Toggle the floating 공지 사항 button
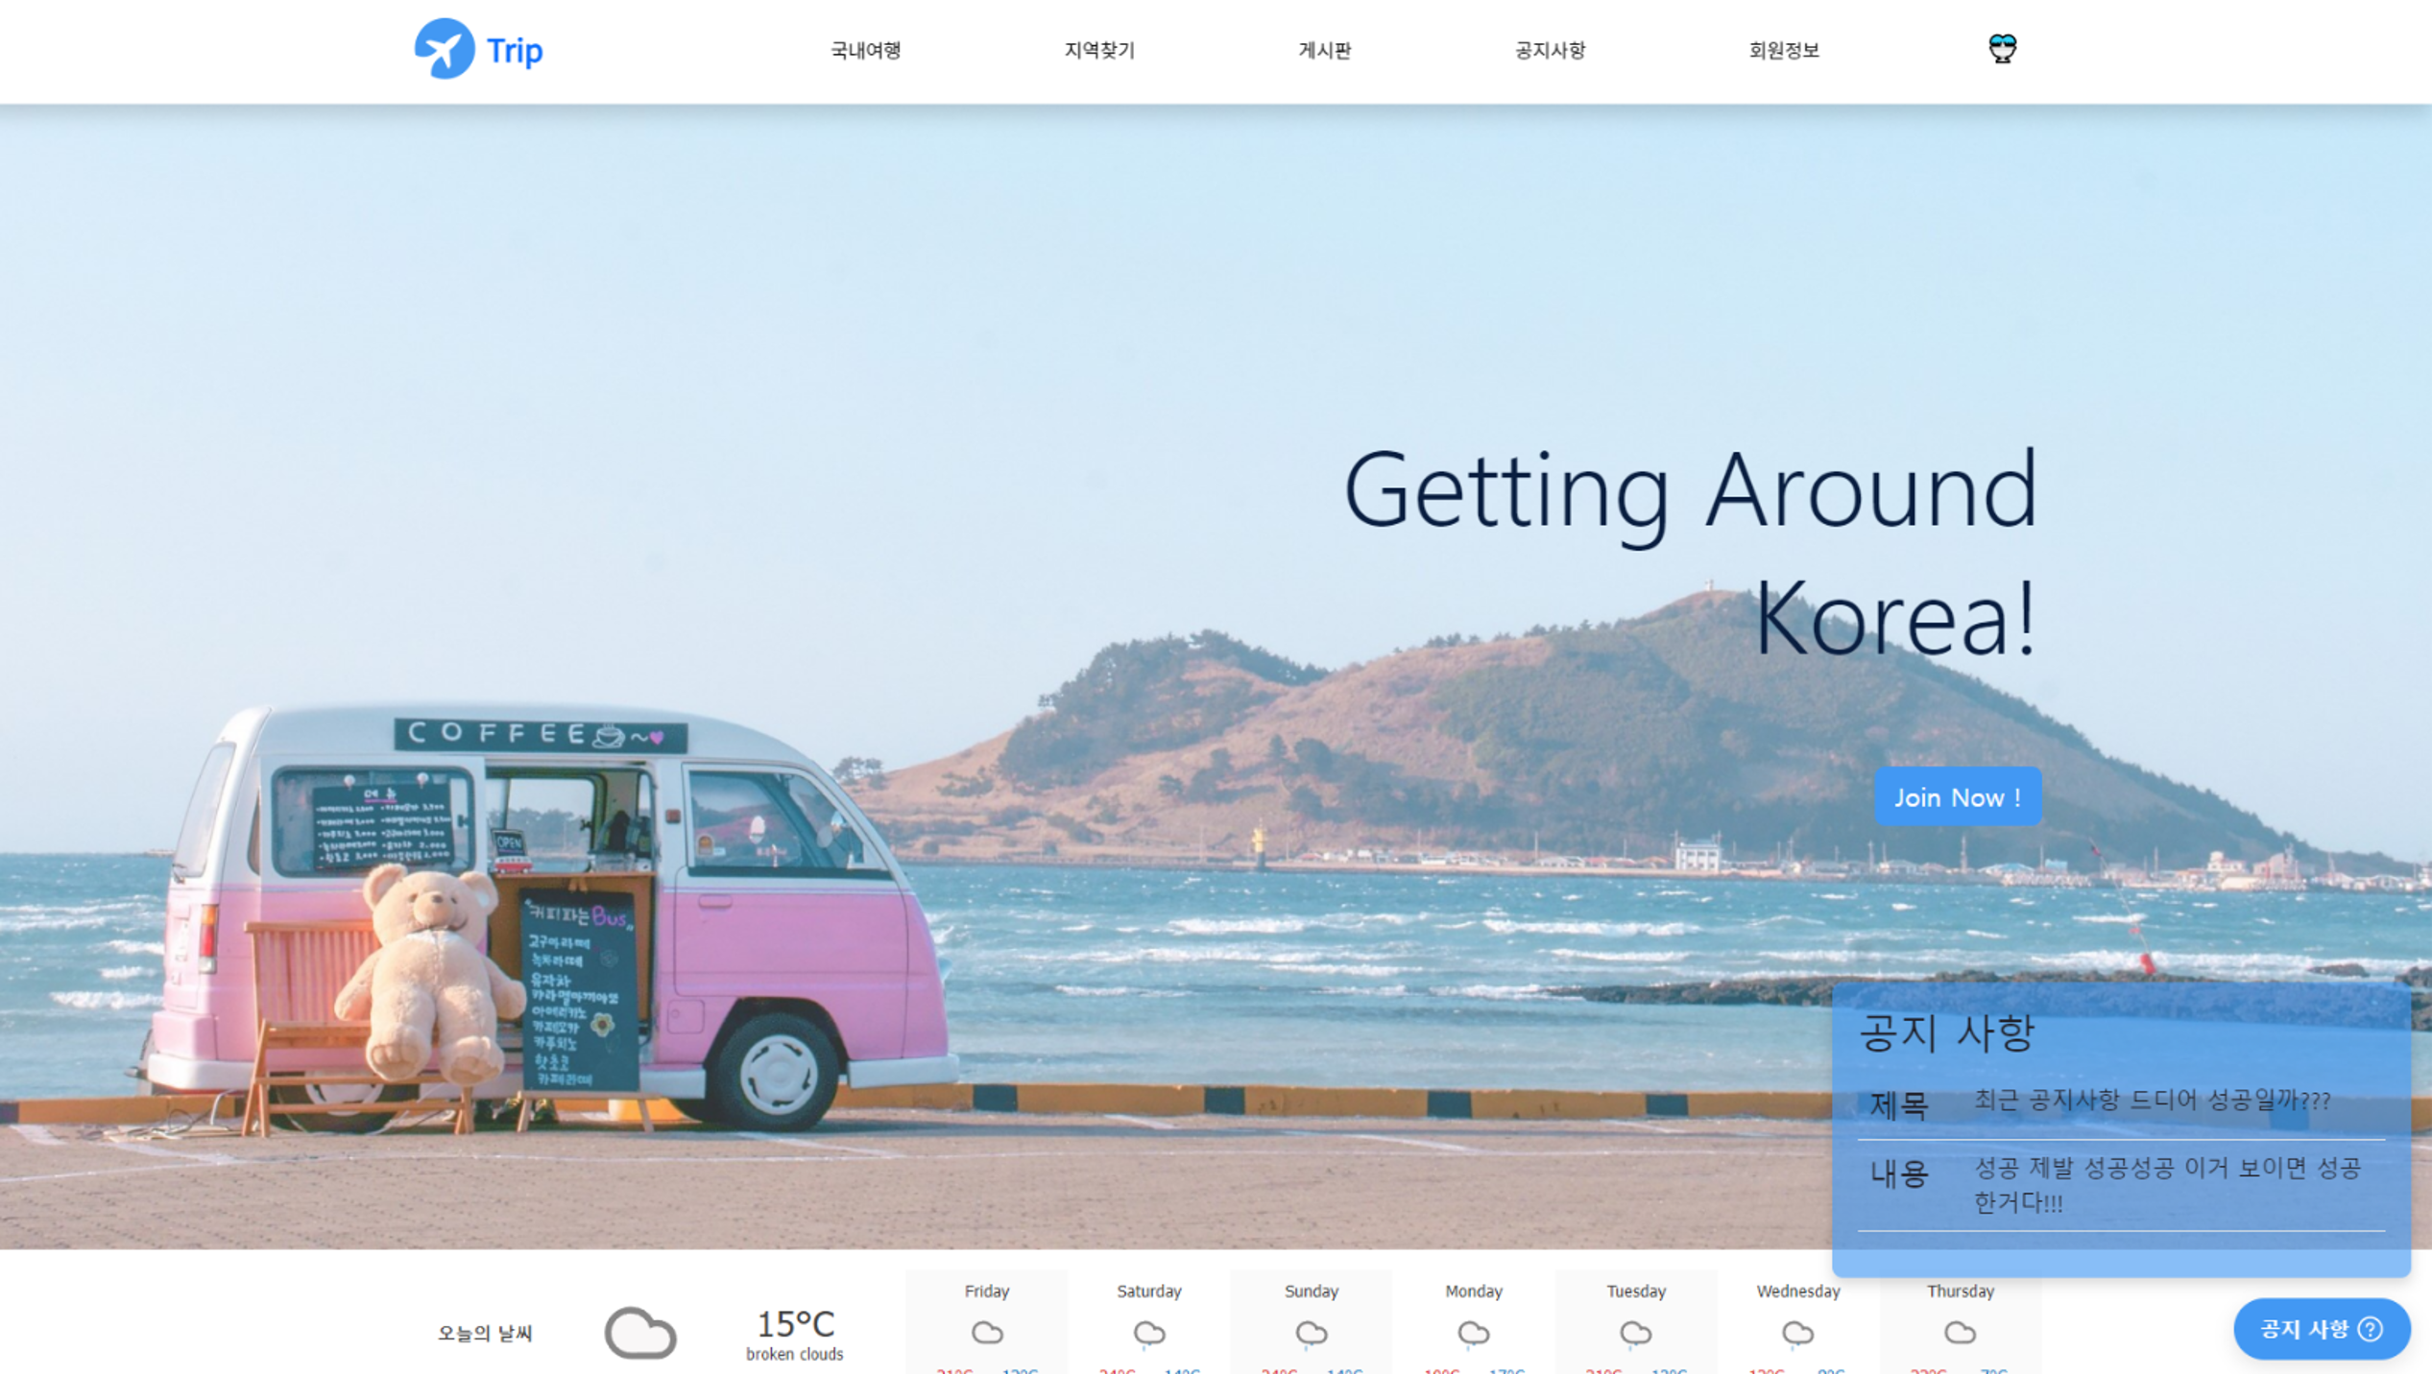Image resolution: width=2432 pixels, height=1374 pixels. (2321, 1328)
